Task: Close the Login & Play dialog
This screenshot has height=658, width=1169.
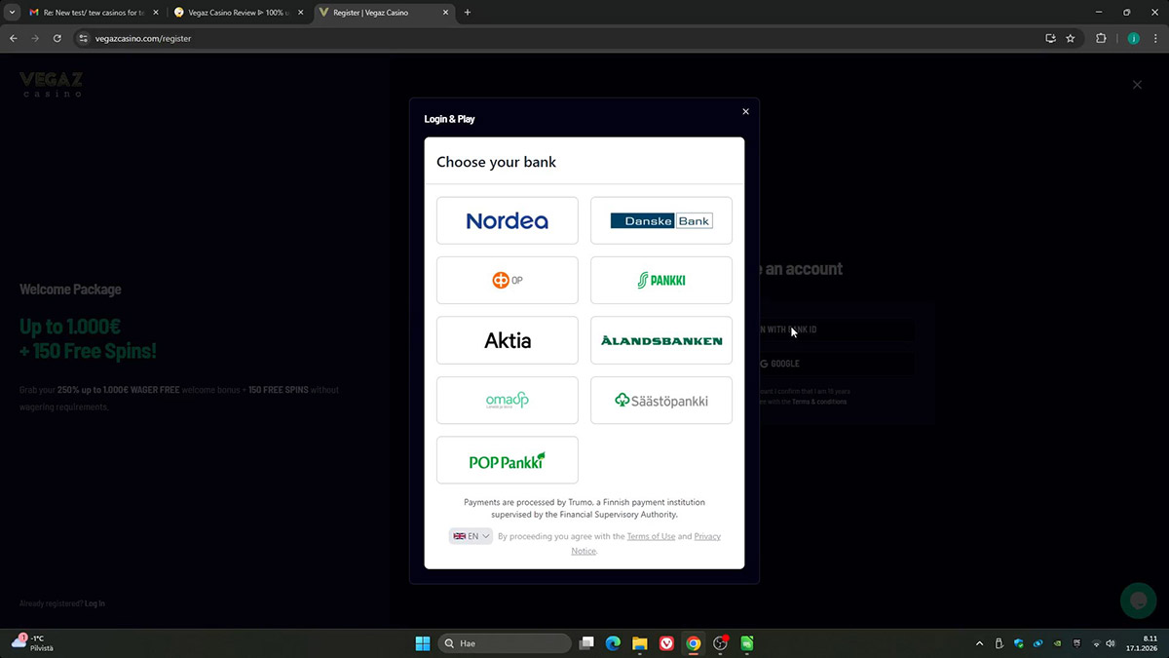Action: click(x=746, y=111)
